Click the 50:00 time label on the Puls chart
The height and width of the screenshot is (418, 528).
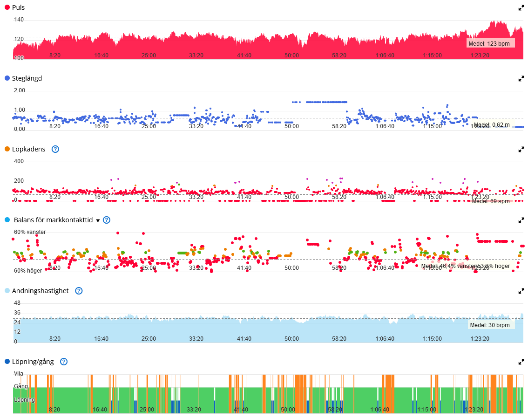[291, 55]
